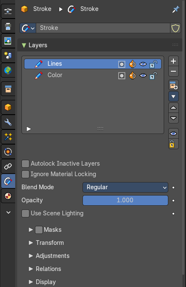Click the orange cube Stroke object breadcrumb icon

click(x=24, y=9)
